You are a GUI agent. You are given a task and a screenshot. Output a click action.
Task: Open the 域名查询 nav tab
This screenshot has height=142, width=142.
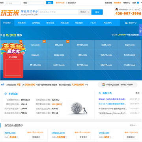pos(22,23)
